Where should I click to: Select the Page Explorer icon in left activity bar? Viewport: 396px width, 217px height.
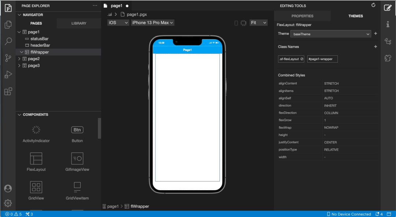coord(8,8)
